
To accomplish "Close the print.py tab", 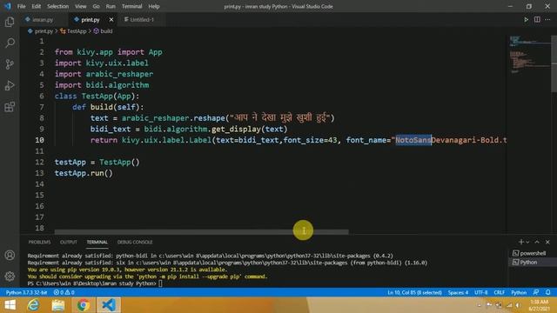I will [x=111, y=19].
